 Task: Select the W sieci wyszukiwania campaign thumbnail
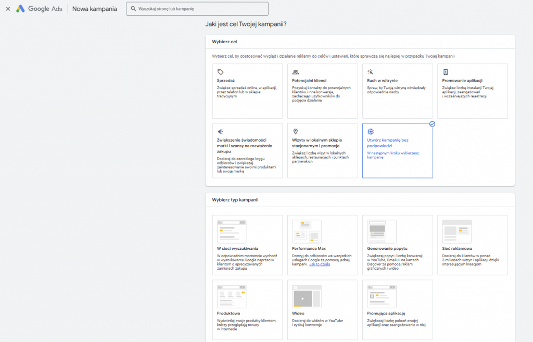coord(232,231)
